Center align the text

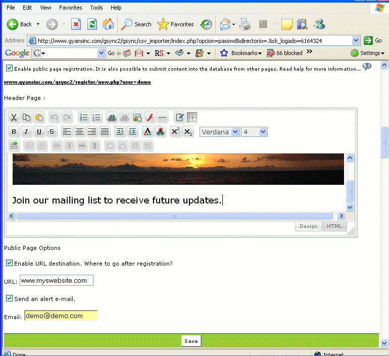coord(79,132)
